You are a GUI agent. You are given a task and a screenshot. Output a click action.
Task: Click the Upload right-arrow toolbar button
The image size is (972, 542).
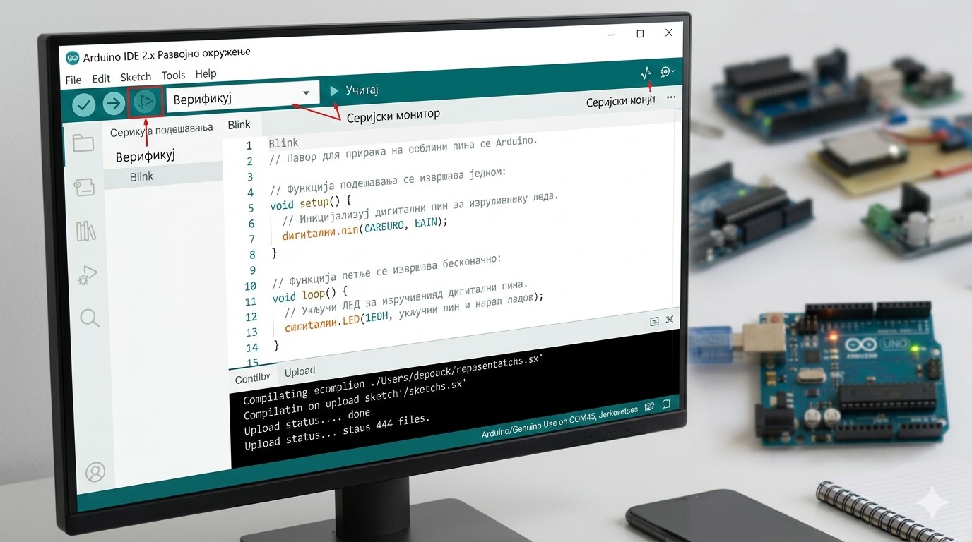pos(114,104)
